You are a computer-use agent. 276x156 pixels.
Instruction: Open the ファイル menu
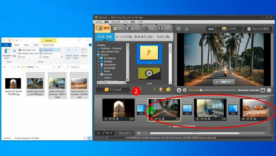[99, 22]
